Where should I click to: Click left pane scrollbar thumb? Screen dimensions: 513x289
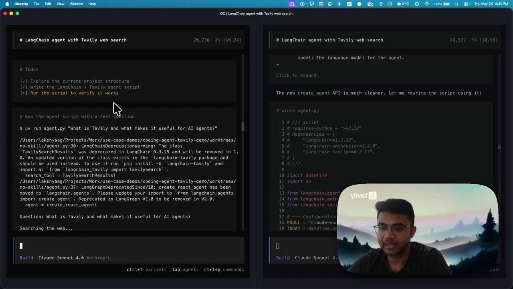[242, 127]
